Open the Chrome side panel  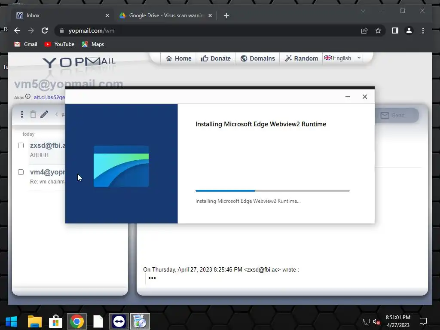[x=395, y=31]
